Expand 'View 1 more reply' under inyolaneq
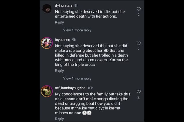Viewport: 184px width, 122px height. (77, 78)
